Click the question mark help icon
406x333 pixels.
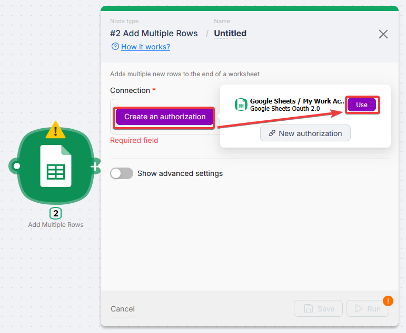115,47
